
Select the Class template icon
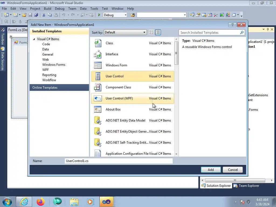[x=98, y=43]
